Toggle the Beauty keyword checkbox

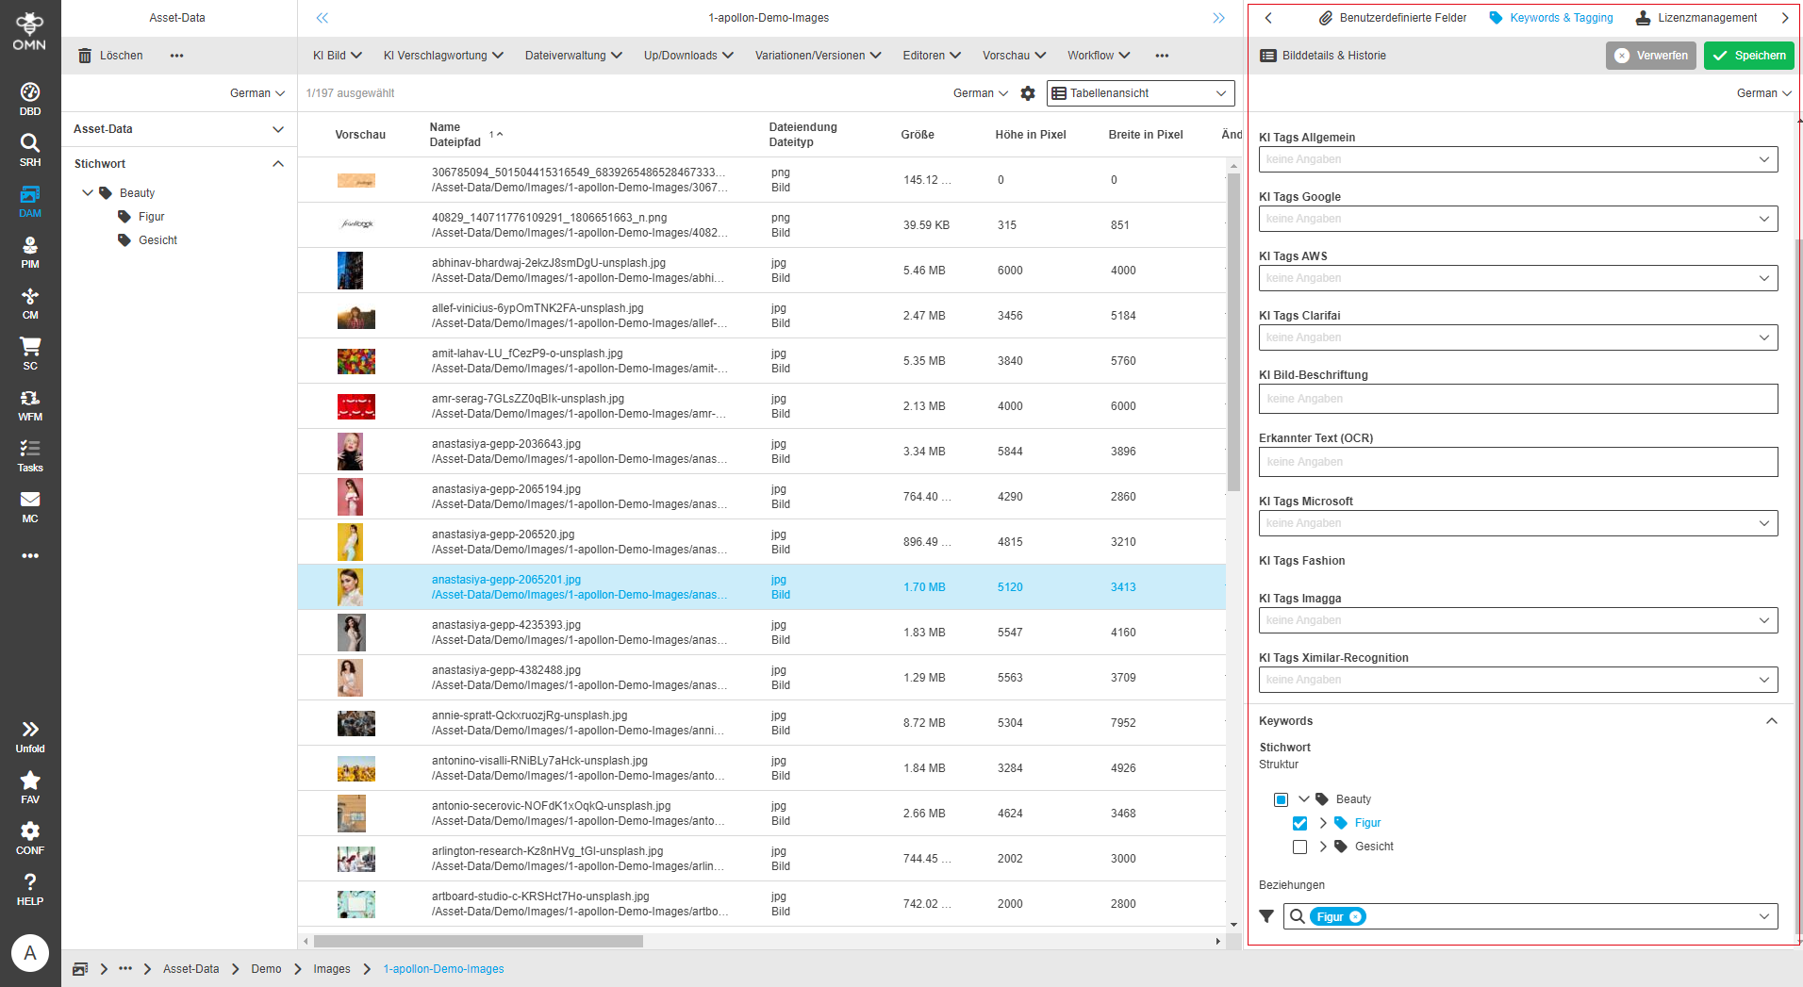click(1281, 798)
